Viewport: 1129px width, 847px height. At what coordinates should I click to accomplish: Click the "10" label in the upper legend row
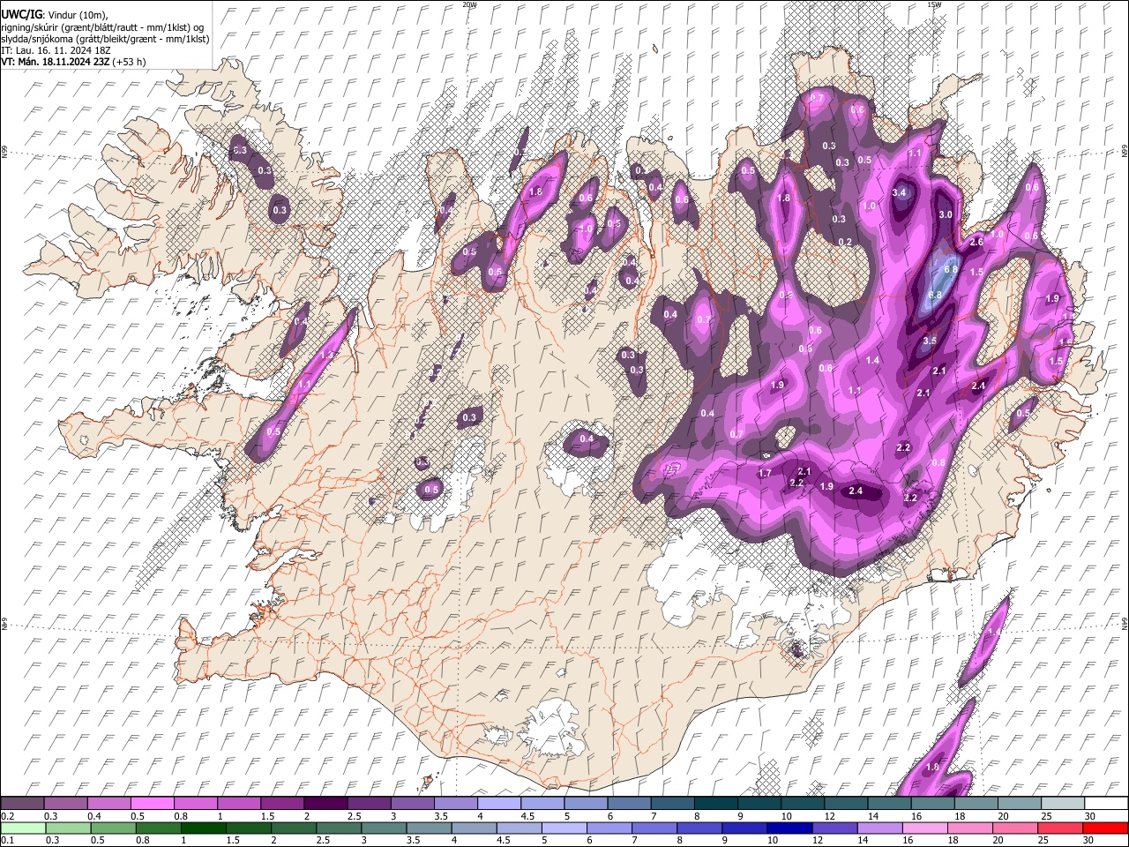[x=787, y=816]
